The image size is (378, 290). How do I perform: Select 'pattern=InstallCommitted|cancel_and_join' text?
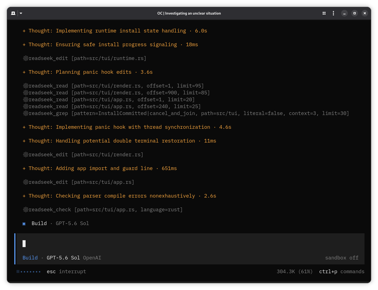[x=135, y=113]
